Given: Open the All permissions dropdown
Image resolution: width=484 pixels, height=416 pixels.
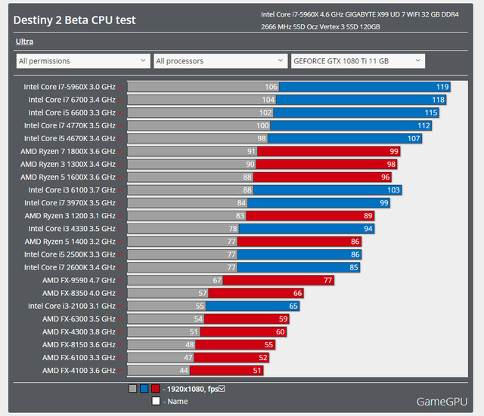Looking at the screenshot, I should (x=83, y=61).
